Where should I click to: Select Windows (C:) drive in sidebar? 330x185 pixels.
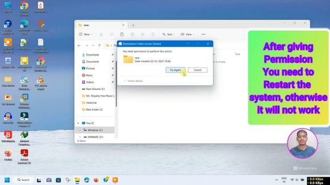[95, 130]
